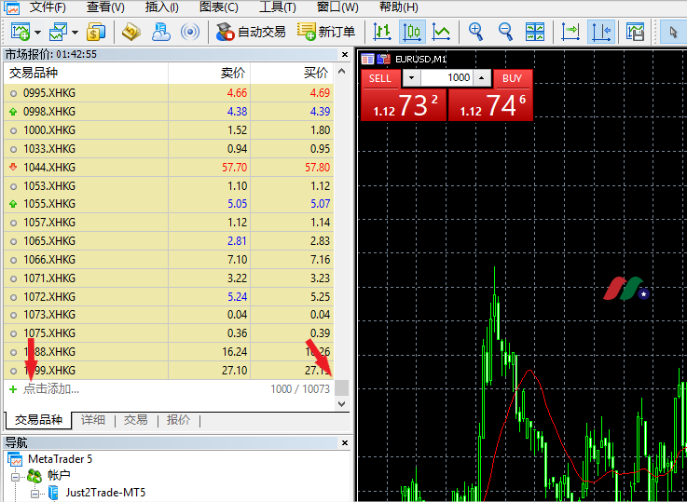Open the Market Watch dollar-coins icon
687x502 pixels.
[96, 32]
